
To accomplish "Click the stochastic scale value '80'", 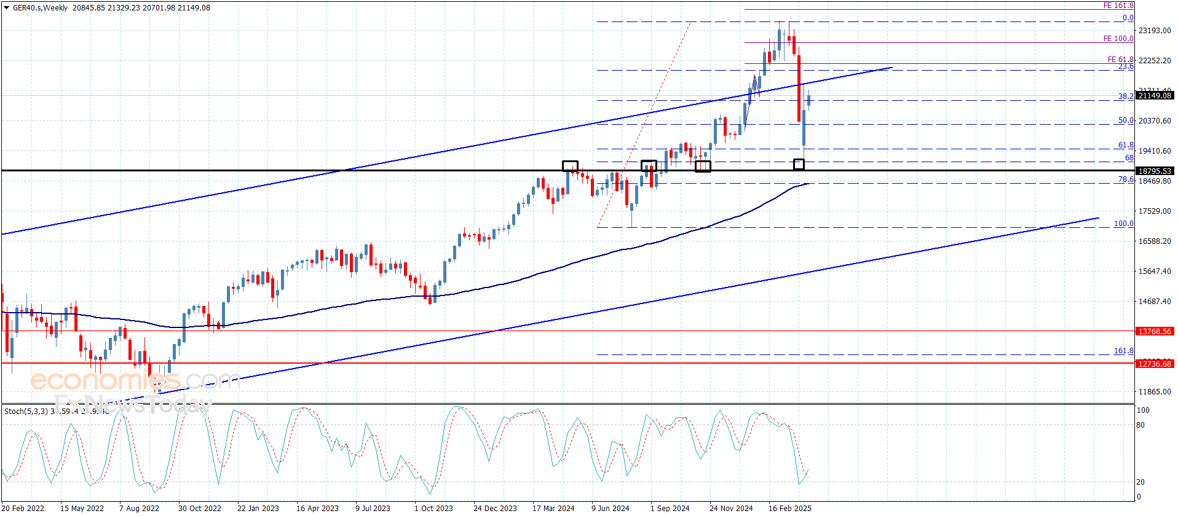I will pos(1140,424).
